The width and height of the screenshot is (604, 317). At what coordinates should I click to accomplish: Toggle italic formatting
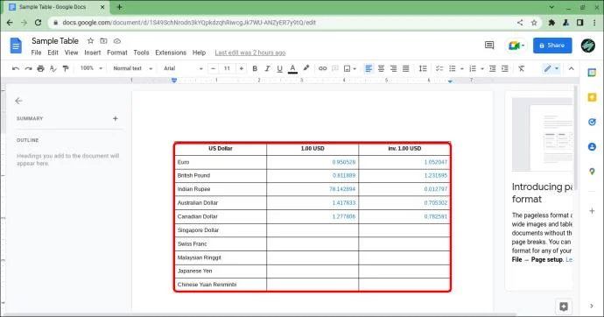pos(267,68)
